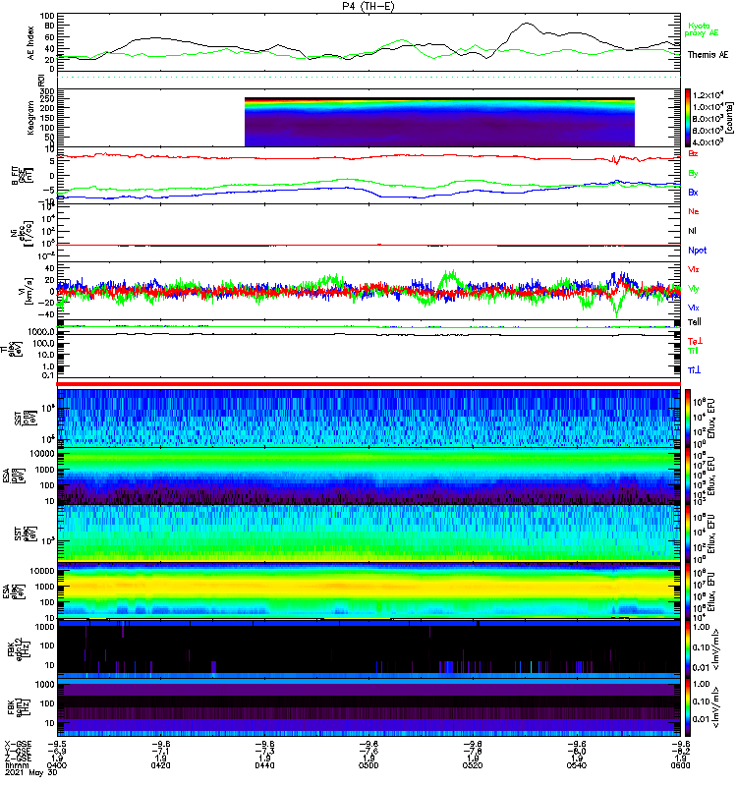737x786 pixels.
Task: Click the 0400 time tick label
Action: click(57, 765)
